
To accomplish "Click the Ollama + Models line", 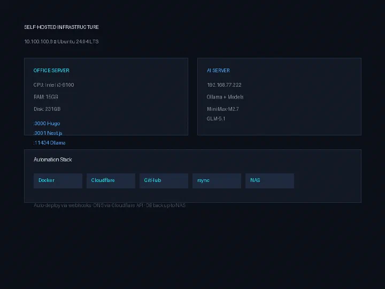I will [225, 97].
